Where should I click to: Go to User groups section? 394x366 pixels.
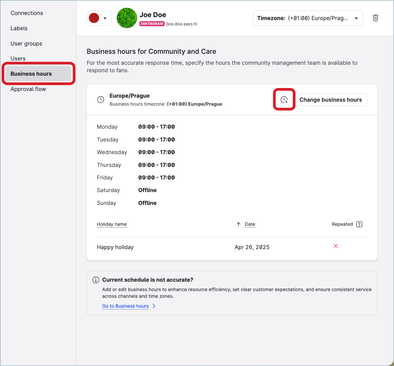point(26,44)
